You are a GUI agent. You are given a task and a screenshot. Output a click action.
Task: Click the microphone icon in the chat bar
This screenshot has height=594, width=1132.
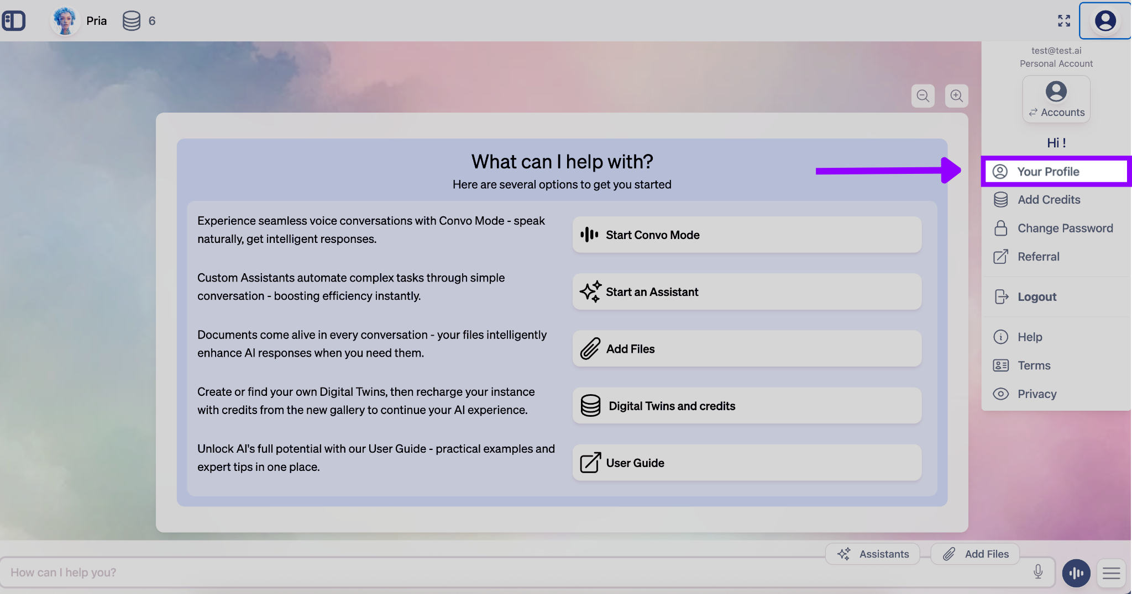point(1039,572)
